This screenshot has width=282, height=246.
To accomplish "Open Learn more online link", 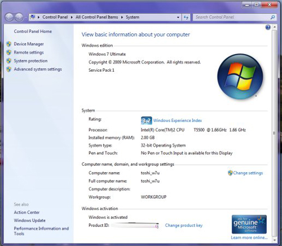I will click(249, 238).
